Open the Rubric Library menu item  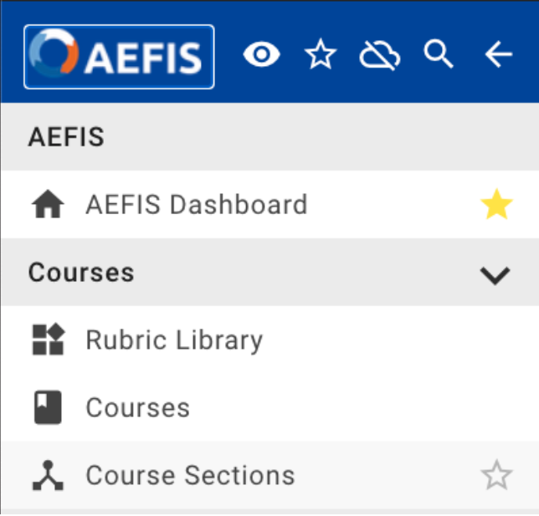[x=174, y=340]
